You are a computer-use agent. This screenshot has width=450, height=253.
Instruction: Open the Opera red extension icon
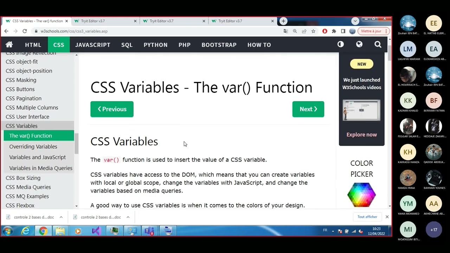[324, 31]
